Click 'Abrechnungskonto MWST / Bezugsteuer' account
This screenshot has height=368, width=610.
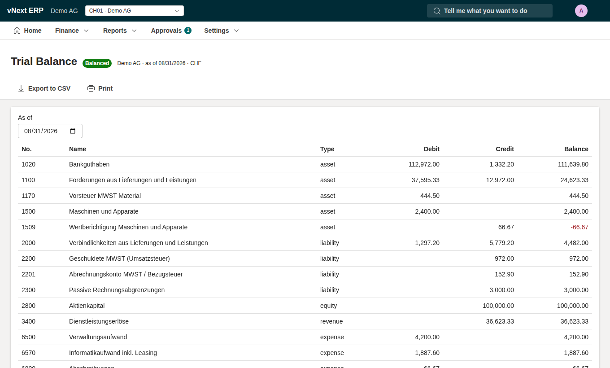(126, 274)
